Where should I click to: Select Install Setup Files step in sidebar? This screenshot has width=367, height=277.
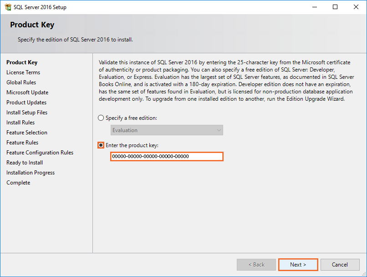27,113
